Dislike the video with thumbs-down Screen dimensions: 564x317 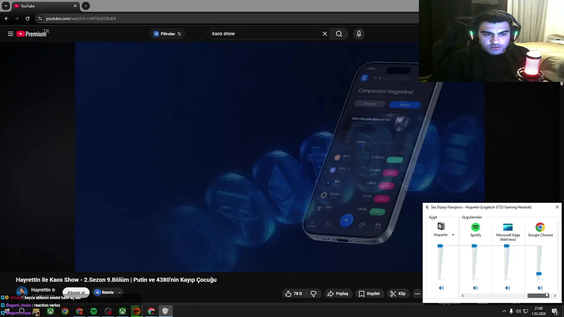(314, 294)
